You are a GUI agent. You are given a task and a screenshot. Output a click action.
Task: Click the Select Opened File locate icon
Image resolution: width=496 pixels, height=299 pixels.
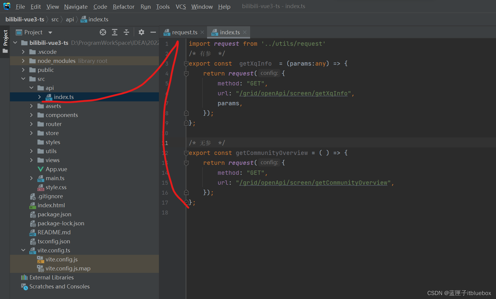pyautogui.click(x=103, y=32)
